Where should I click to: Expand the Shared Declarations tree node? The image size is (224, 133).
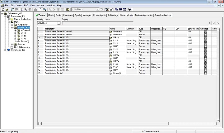[x=9, y=19]
